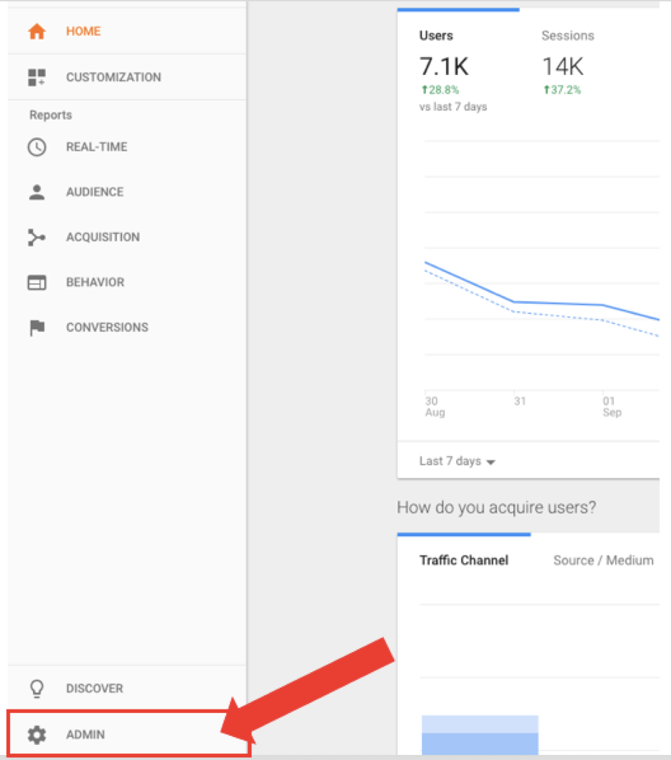The image size is (671, 760).
Task: Switch to the Source / Medium tab
Action: (603, 560)
